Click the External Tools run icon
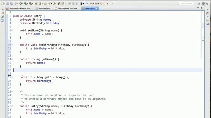The height and width of the screenshot is (118, 211). (31, 4)
